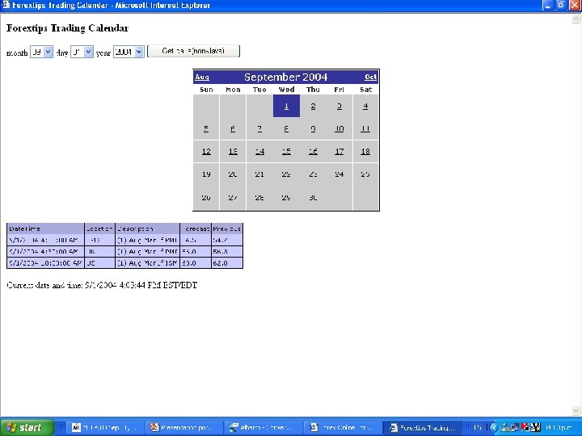Select September 14 in calendar
Viewport: 582px width, 436px height.
(x=259, y=151)
